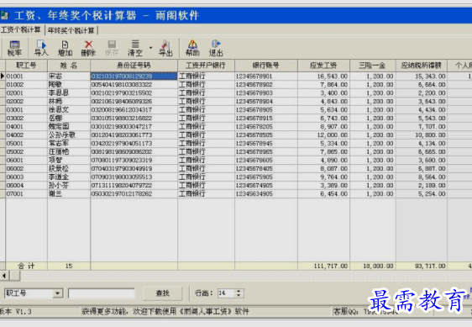Click taxable income cell 15,343.00
This screenshot has height=327, width=472.
421,76
